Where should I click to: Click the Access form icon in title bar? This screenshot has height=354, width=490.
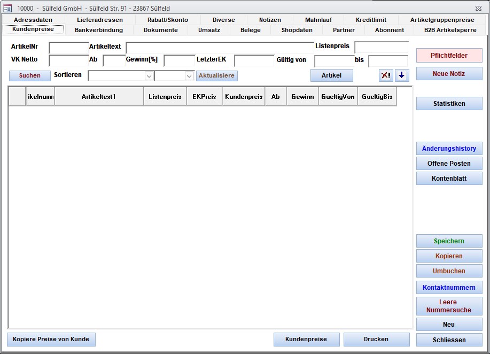pos(7,8)
